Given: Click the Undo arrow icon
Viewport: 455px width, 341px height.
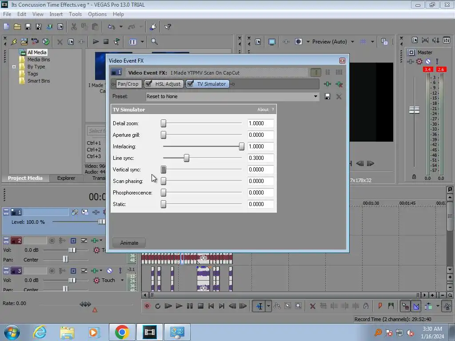Looking at the screenshot, I should (x=111, y=27).
